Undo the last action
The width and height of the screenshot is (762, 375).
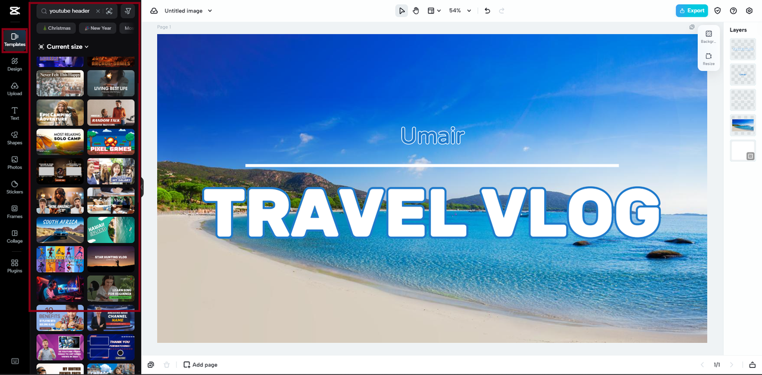coord(488,11)
